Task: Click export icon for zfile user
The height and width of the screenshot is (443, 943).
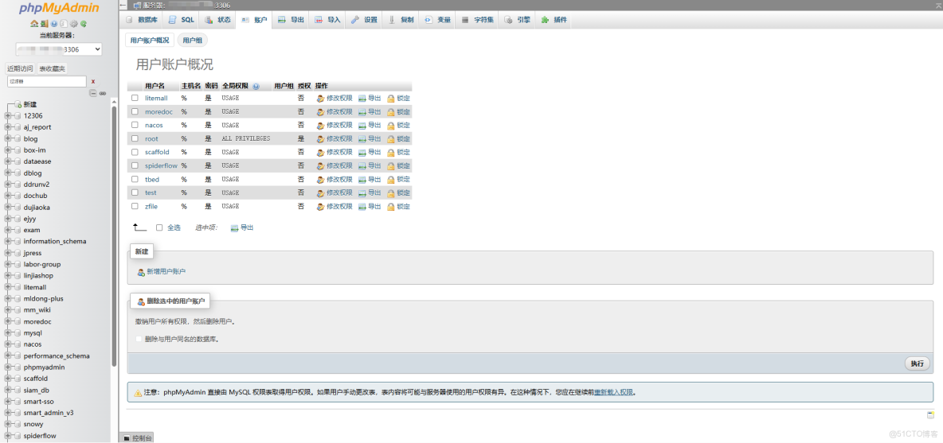Action: tap(362, 207)
